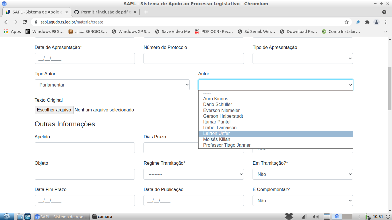The height and width of the screenshot is (220, 392).
Task: Show more bookmarks with the double chevron
Action: click(x=385, y=32)
